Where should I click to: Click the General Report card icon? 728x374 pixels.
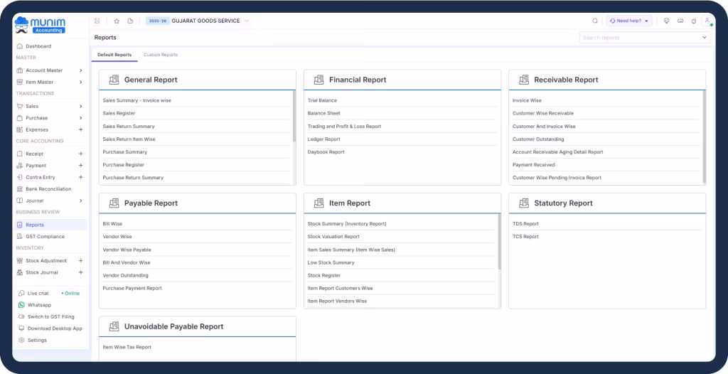click(x=114, y=80)
